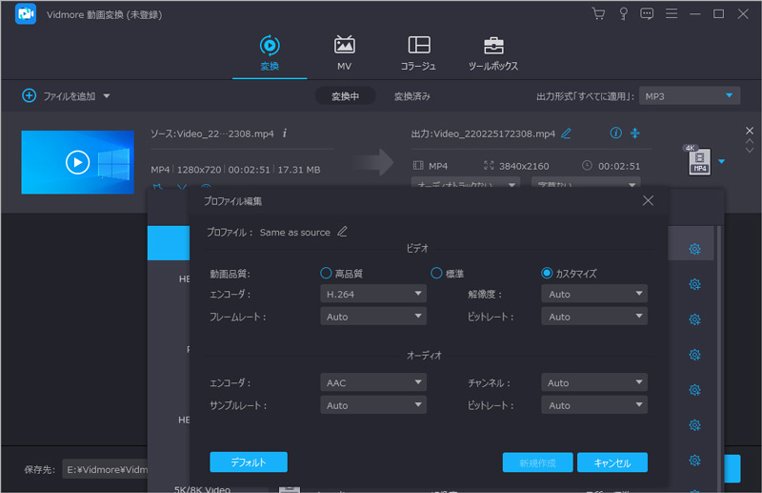Click the fourth profile settings gear icon
Screen dimensions: 762x493
coord(695,355)
